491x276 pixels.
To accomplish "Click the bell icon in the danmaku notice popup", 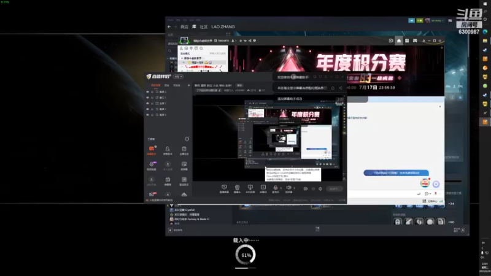I will click(333, 88).
